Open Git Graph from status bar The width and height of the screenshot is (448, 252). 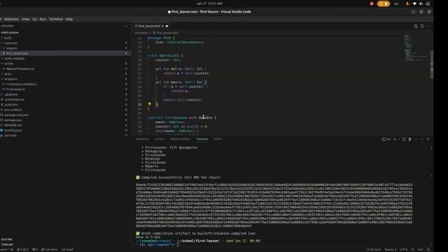[68, 249]
